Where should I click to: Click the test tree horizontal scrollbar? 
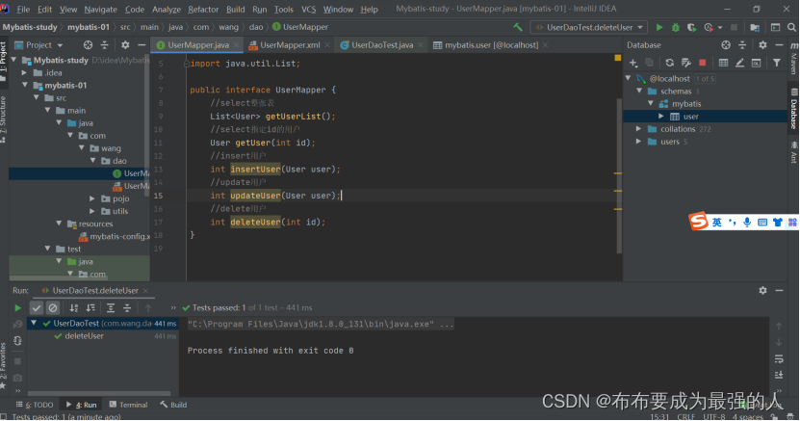[x=99, y=393]
